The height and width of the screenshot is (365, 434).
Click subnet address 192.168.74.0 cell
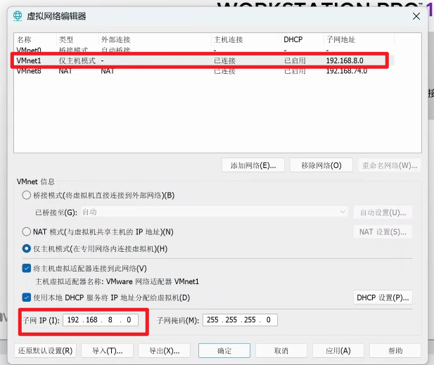tap(347, 71)
